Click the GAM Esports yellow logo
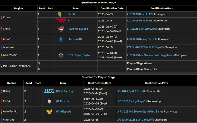Viewport: 197px width, 123px height. pos(49,111)
